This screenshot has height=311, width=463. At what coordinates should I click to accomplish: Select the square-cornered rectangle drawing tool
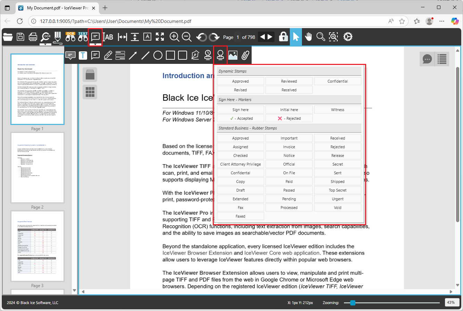coord(170,55)
